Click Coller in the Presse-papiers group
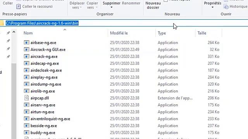The width and height of the screenshot is (248, 139). (8, 3)
